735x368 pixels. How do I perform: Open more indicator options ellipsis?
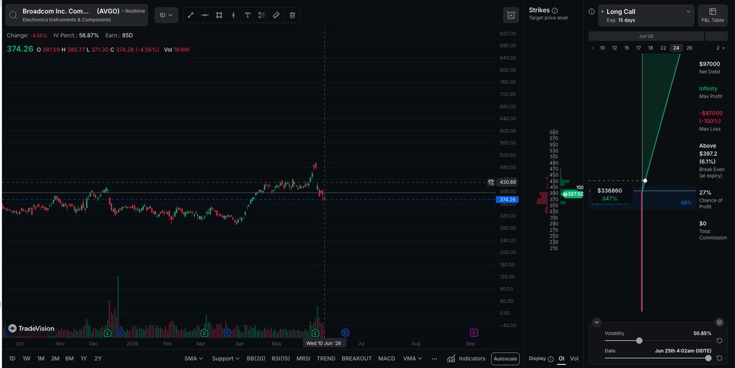[434, 359]
